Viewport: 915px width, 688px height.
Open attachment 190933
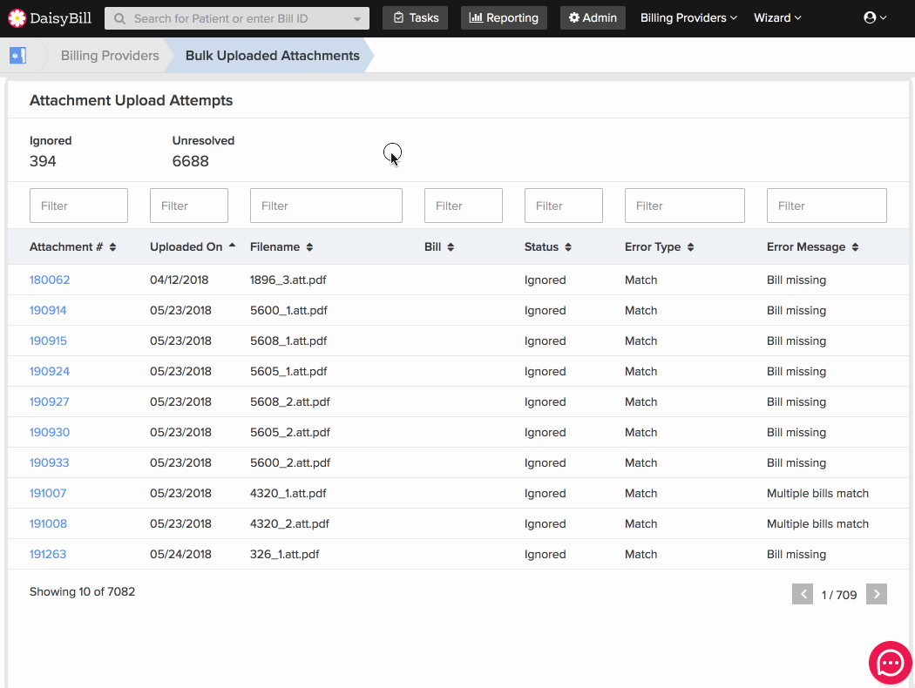point(50,462)
